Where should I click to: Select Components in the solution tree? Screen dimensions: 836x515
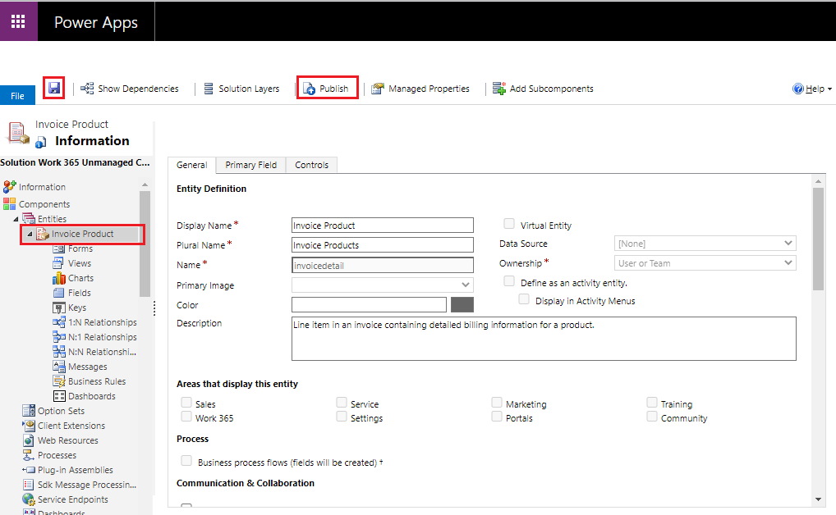coord(44,204)
